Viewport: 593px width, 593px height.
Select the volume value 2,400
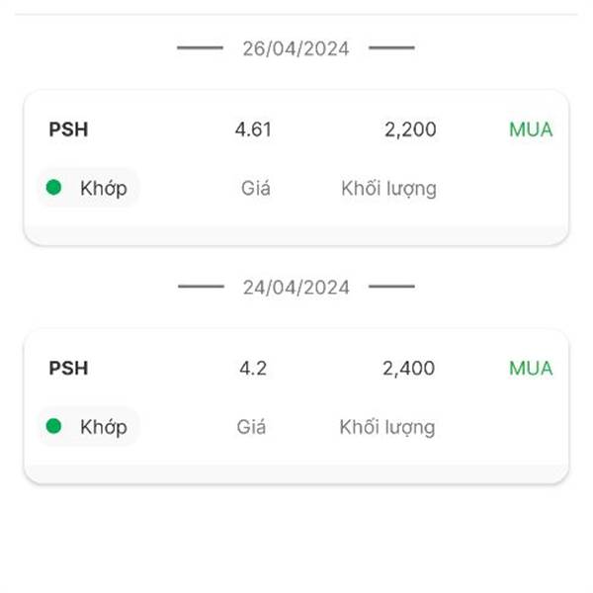[x=409, y=368]
